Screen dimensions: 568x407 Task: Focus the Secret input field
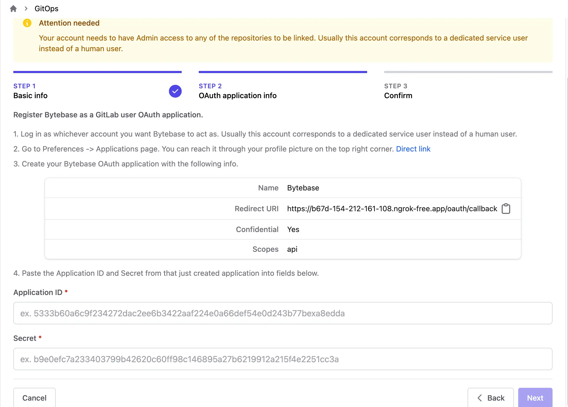click(x=283, y=359)
